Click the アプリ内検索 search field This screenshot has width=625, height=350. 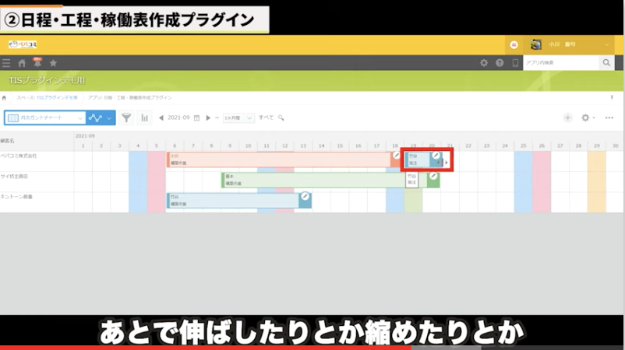560,63
